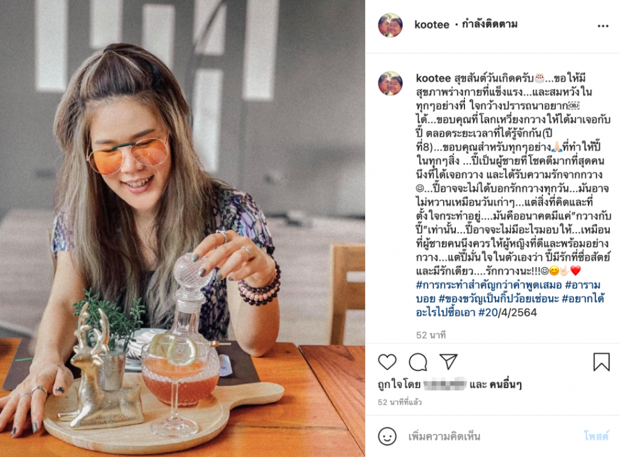The image size is (620, 457).
Task: Share post via paper plane icon
Action: (448, 361)
